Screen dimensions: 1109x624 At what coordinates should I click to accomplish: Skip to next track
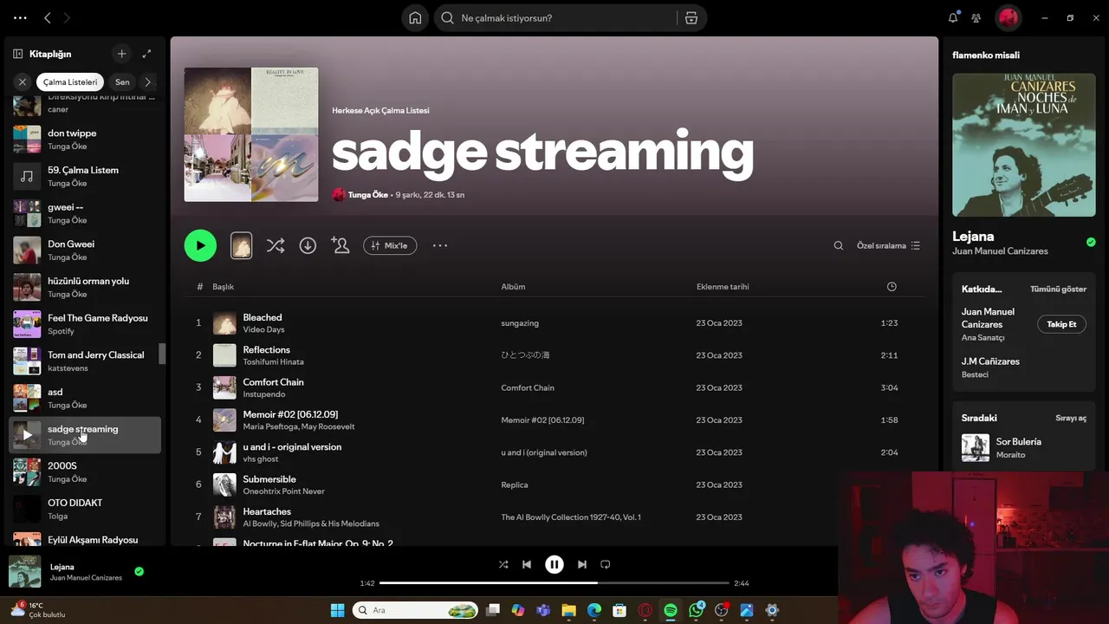point(582,564)
